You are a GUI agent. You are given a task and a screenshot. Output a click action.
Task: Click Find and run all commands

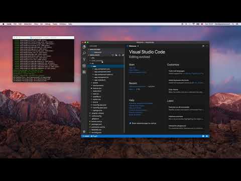(x=186, y=109)
